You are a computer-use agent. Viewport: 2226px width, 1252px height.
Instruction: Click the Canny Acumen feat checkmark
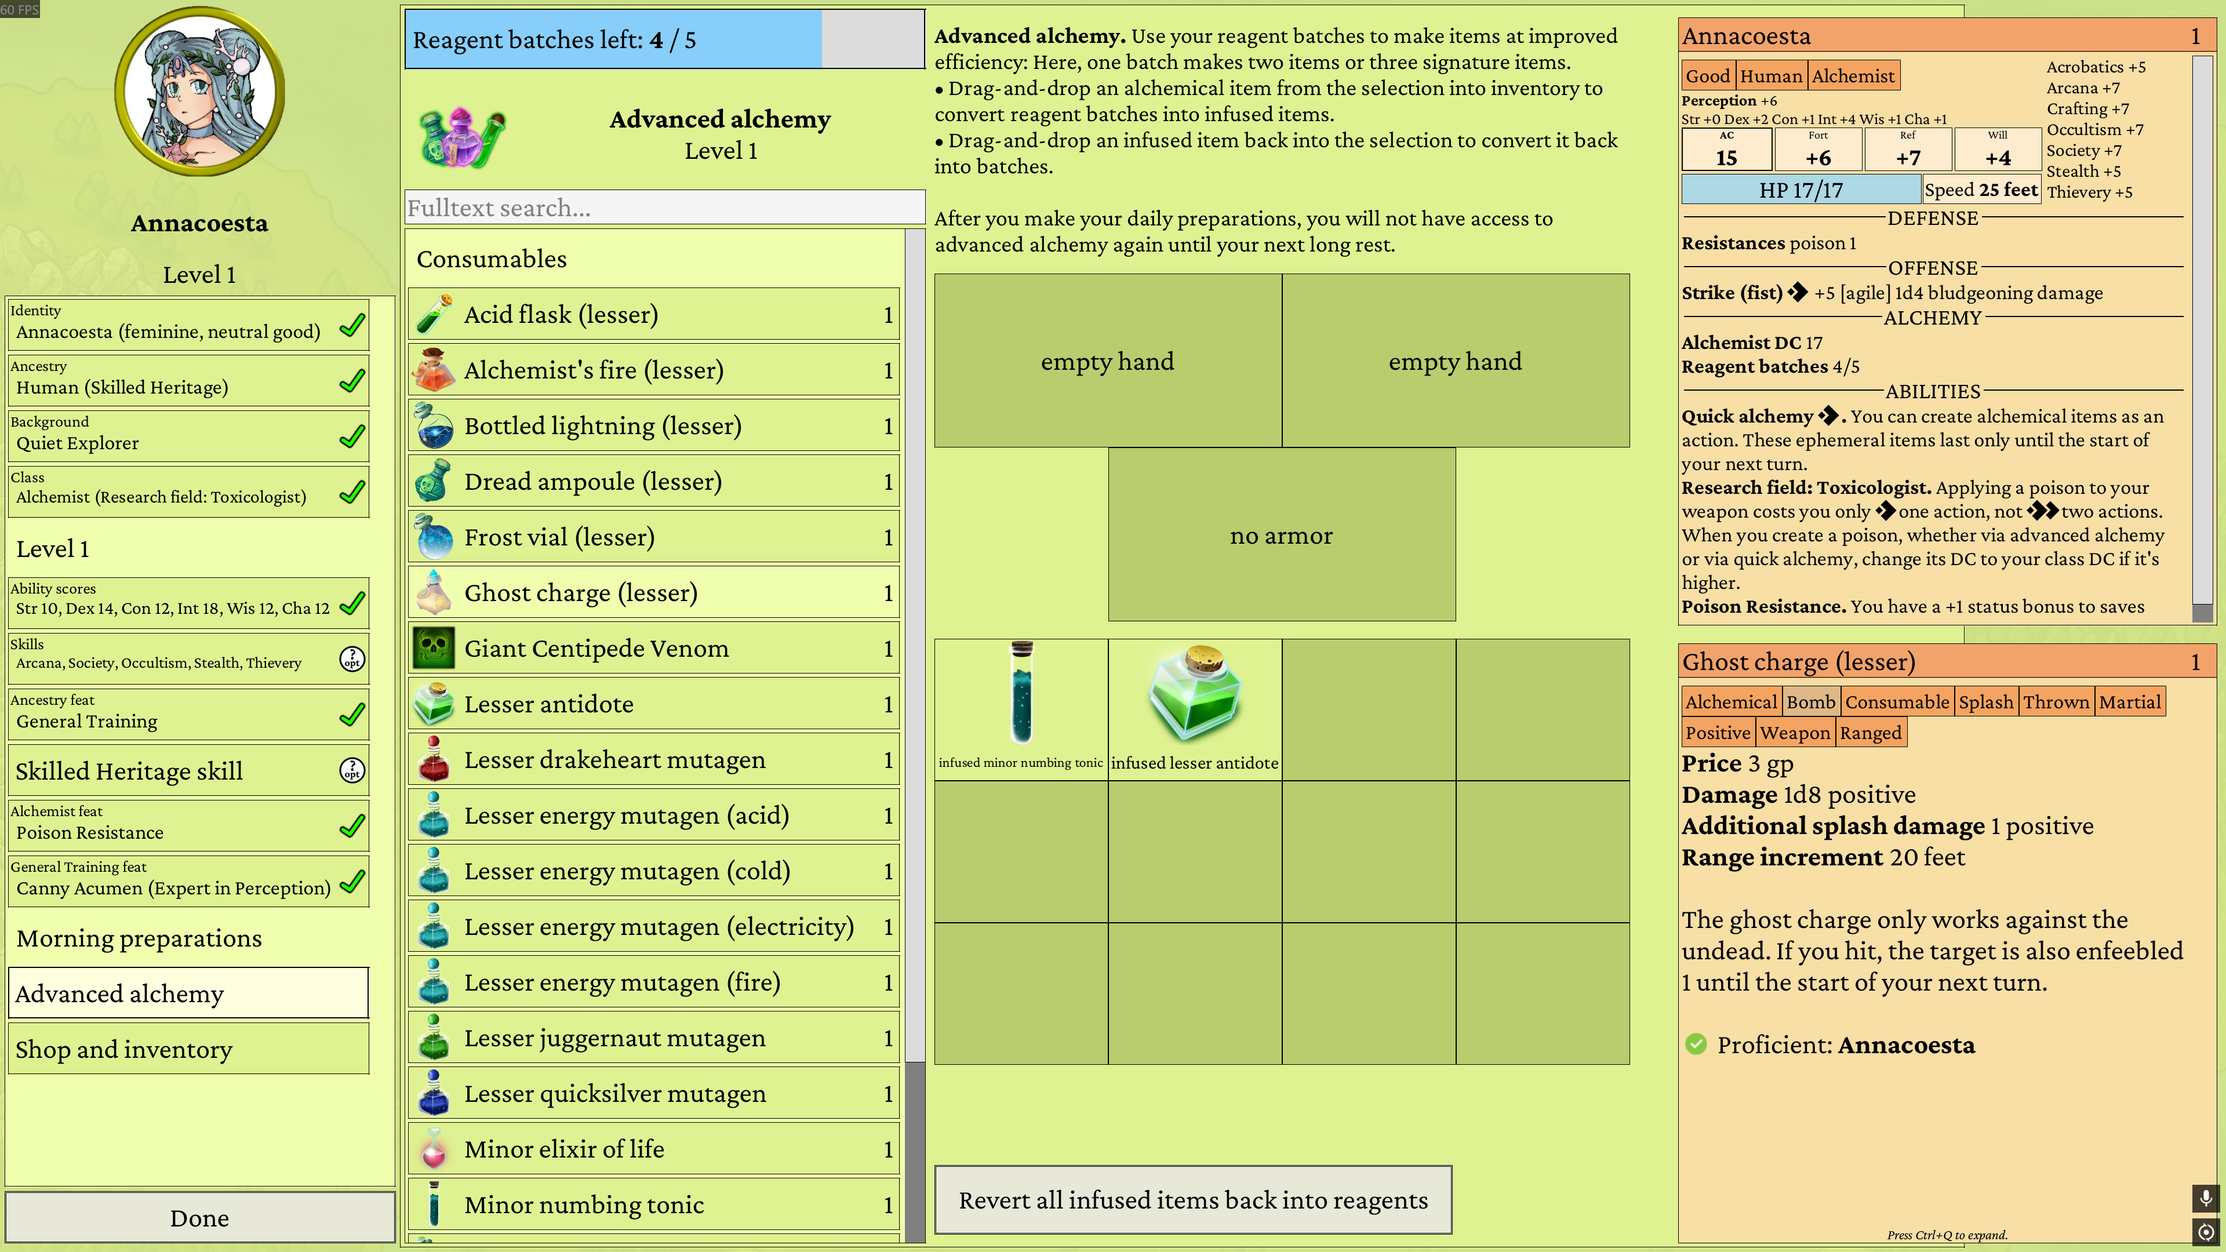click(352, 882)
